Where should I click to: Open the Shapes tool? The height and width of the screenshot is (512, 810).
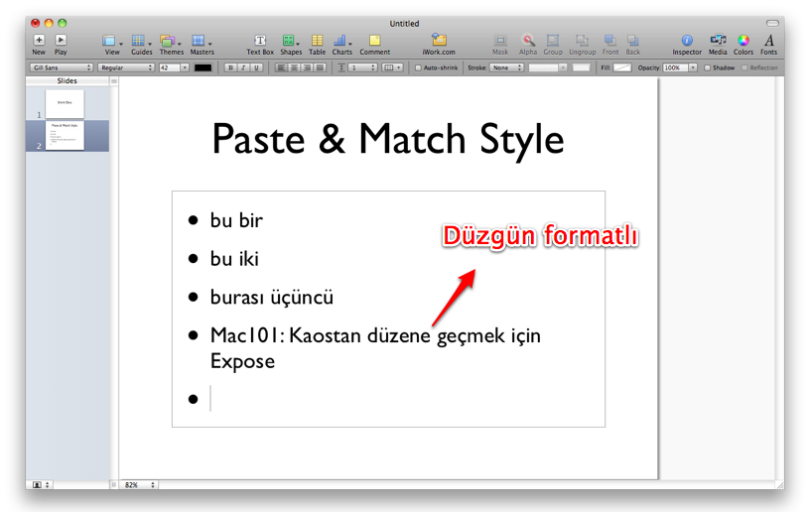290,41
